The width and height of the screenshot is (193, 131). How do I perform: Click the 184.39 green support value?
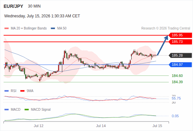point(177,82)
